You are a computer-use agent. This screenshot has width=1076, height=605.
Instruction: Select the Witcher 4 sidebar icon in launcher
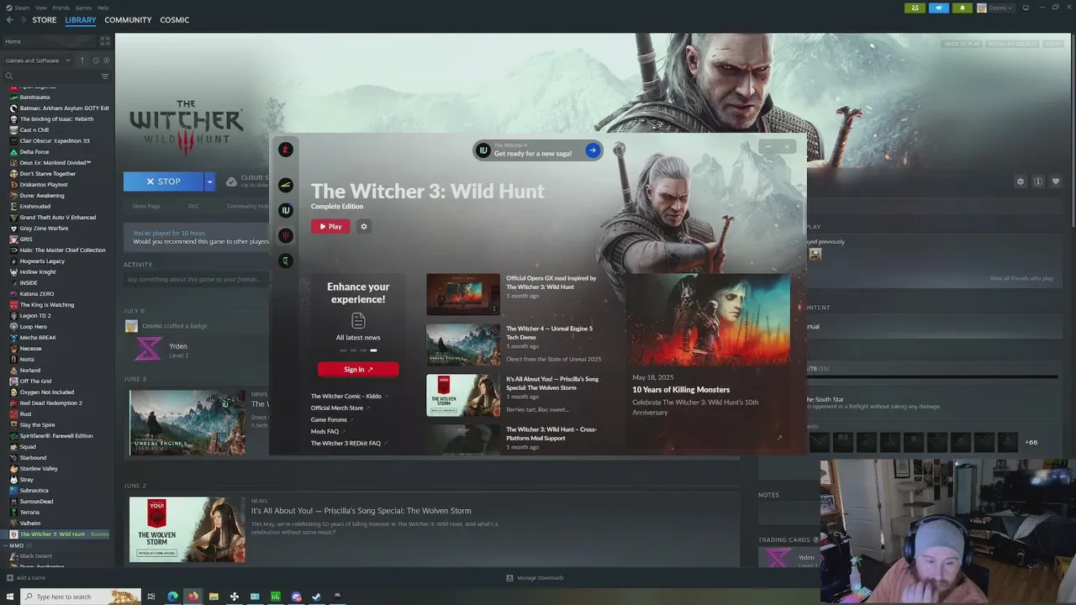coord(286,210)
